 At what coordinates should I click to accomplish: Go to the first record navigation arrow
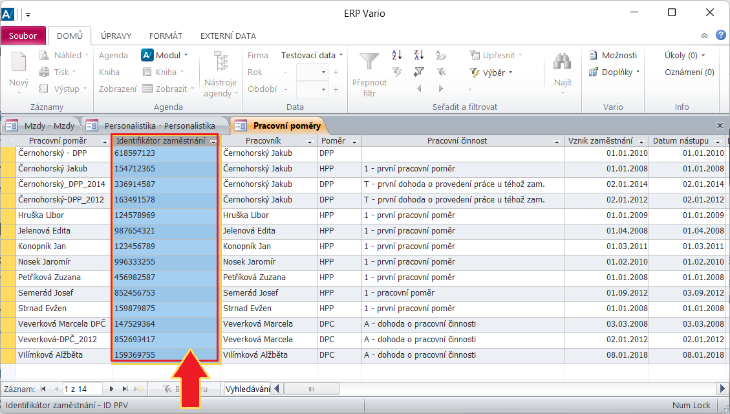tap(43, 389)
